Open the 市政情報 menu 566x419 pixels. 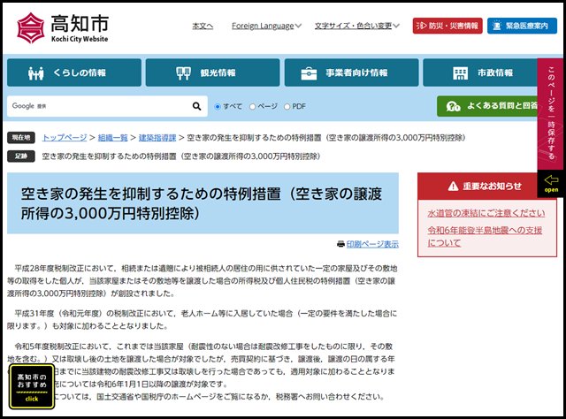click(481, 72)
